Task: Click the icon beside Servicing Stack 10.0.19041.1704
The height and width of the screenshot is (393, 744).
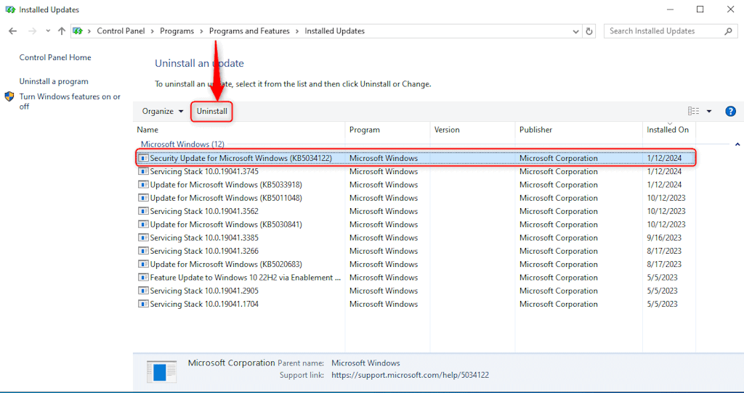Action: click(143, 304)
